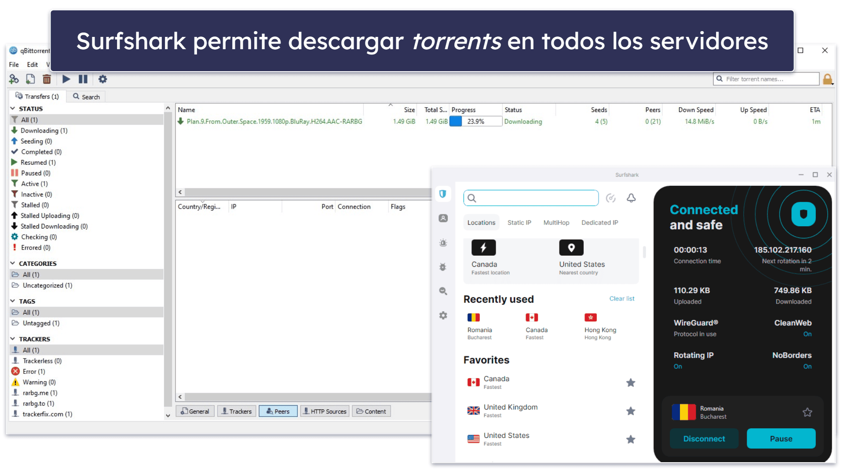Image resolution: width=844 pixels, height=474 pixels.
Task: Select the Plan.9.From.Outer.Space torrent row
Action: pyautogui.click(x=503, y=122)
